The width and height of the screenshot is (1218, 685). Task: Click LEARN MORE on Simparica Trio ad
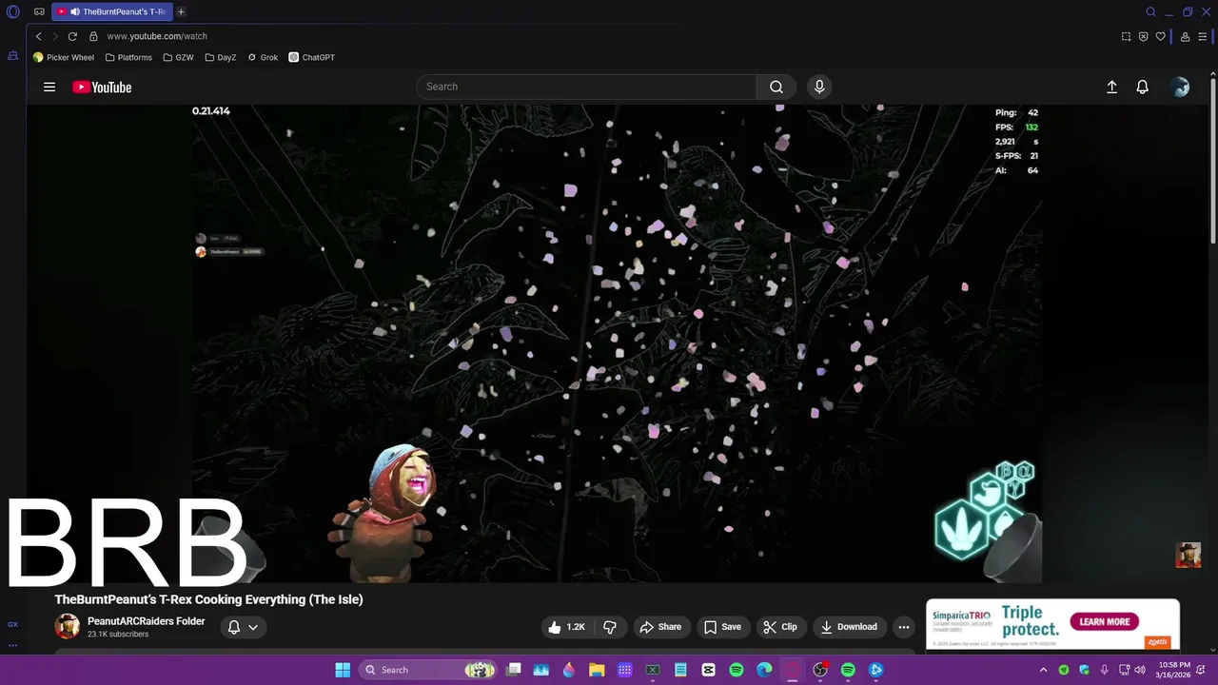point(1105,621)
